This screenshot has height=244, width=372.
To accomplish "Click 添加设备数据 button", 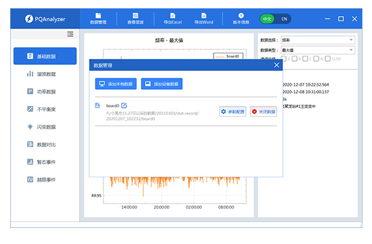I will pyautogui.click(x=162, y=84).
